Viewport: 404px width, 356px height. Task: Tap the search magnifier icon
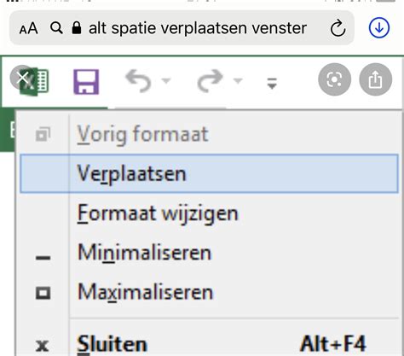(56, 28)
